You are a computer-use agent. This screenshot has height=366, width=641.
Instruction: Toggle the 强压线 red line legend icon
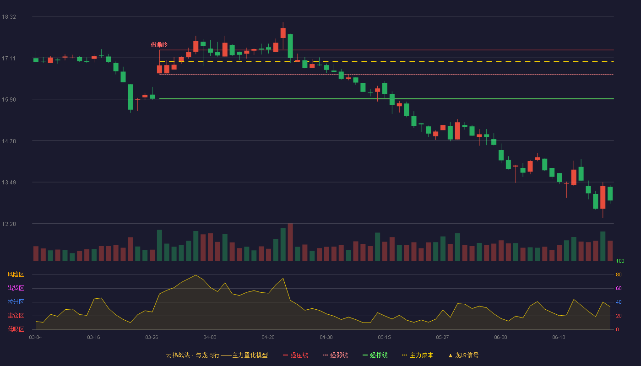point(285,355)
